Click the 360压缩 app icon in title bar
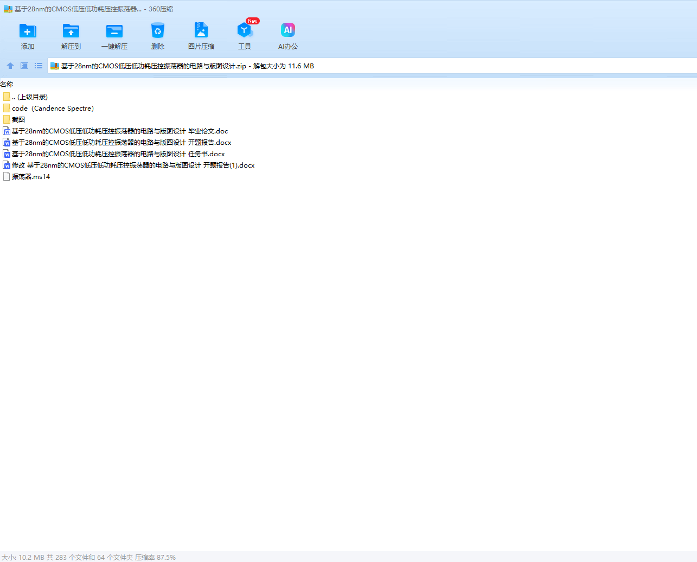The width and height of the screenshot is (697, 562). (x=8, y=9)
